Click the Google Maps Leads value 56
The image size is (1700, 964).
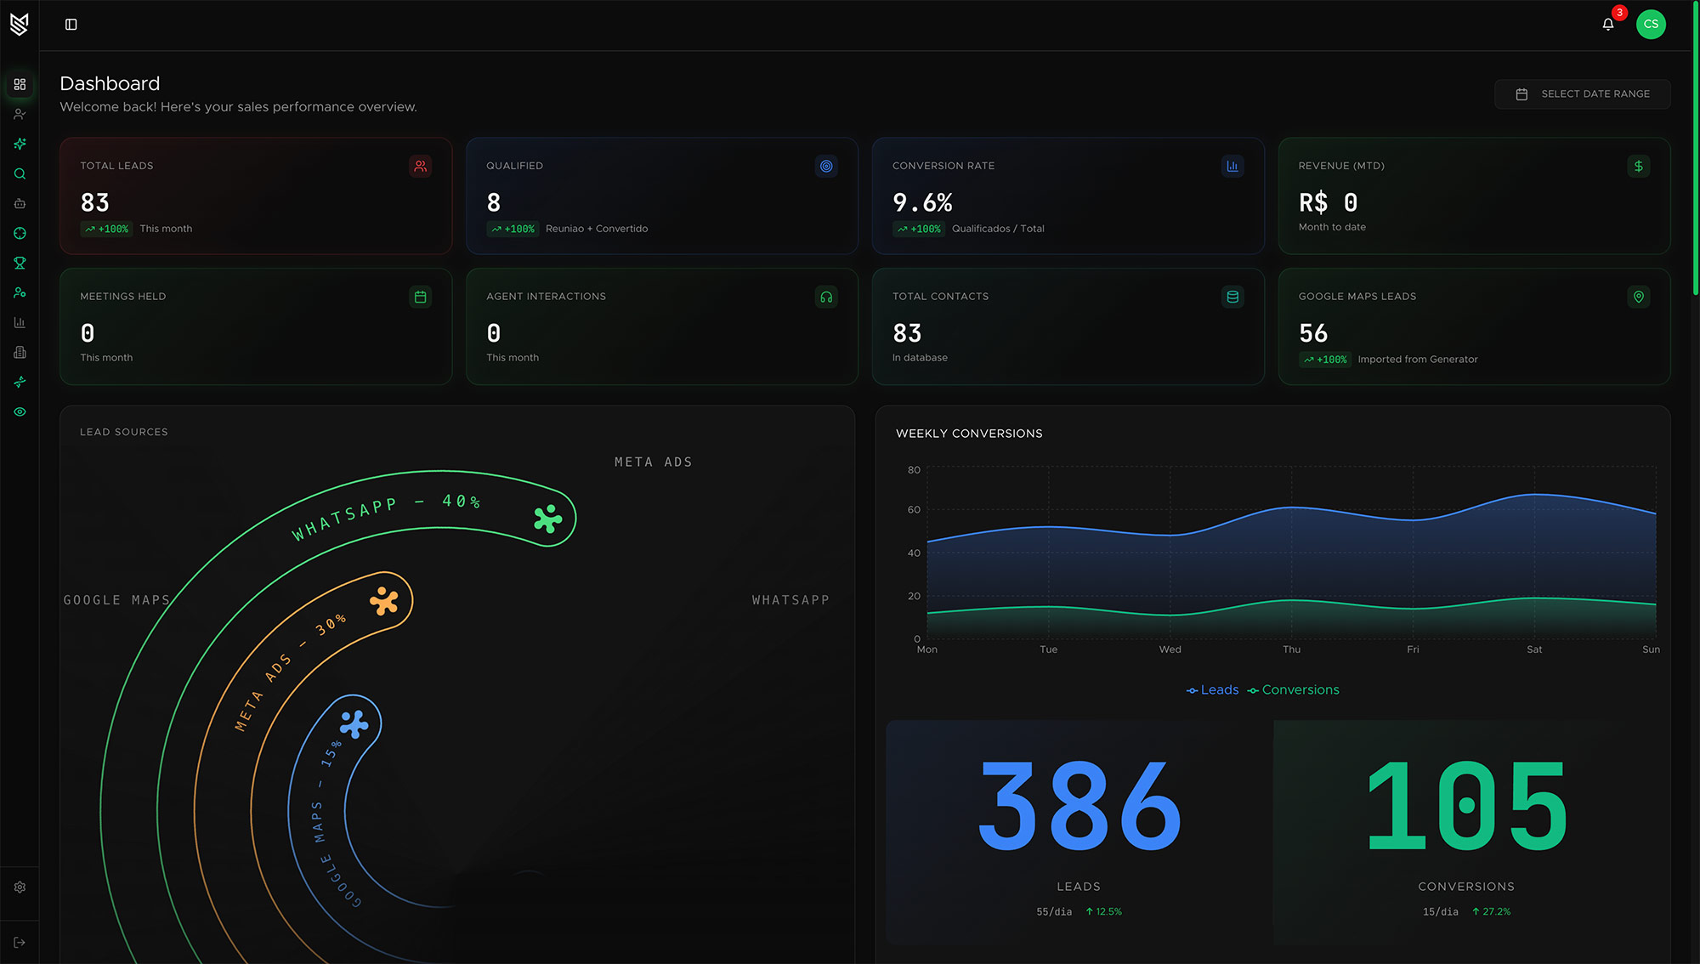[x=1313, y=333]
